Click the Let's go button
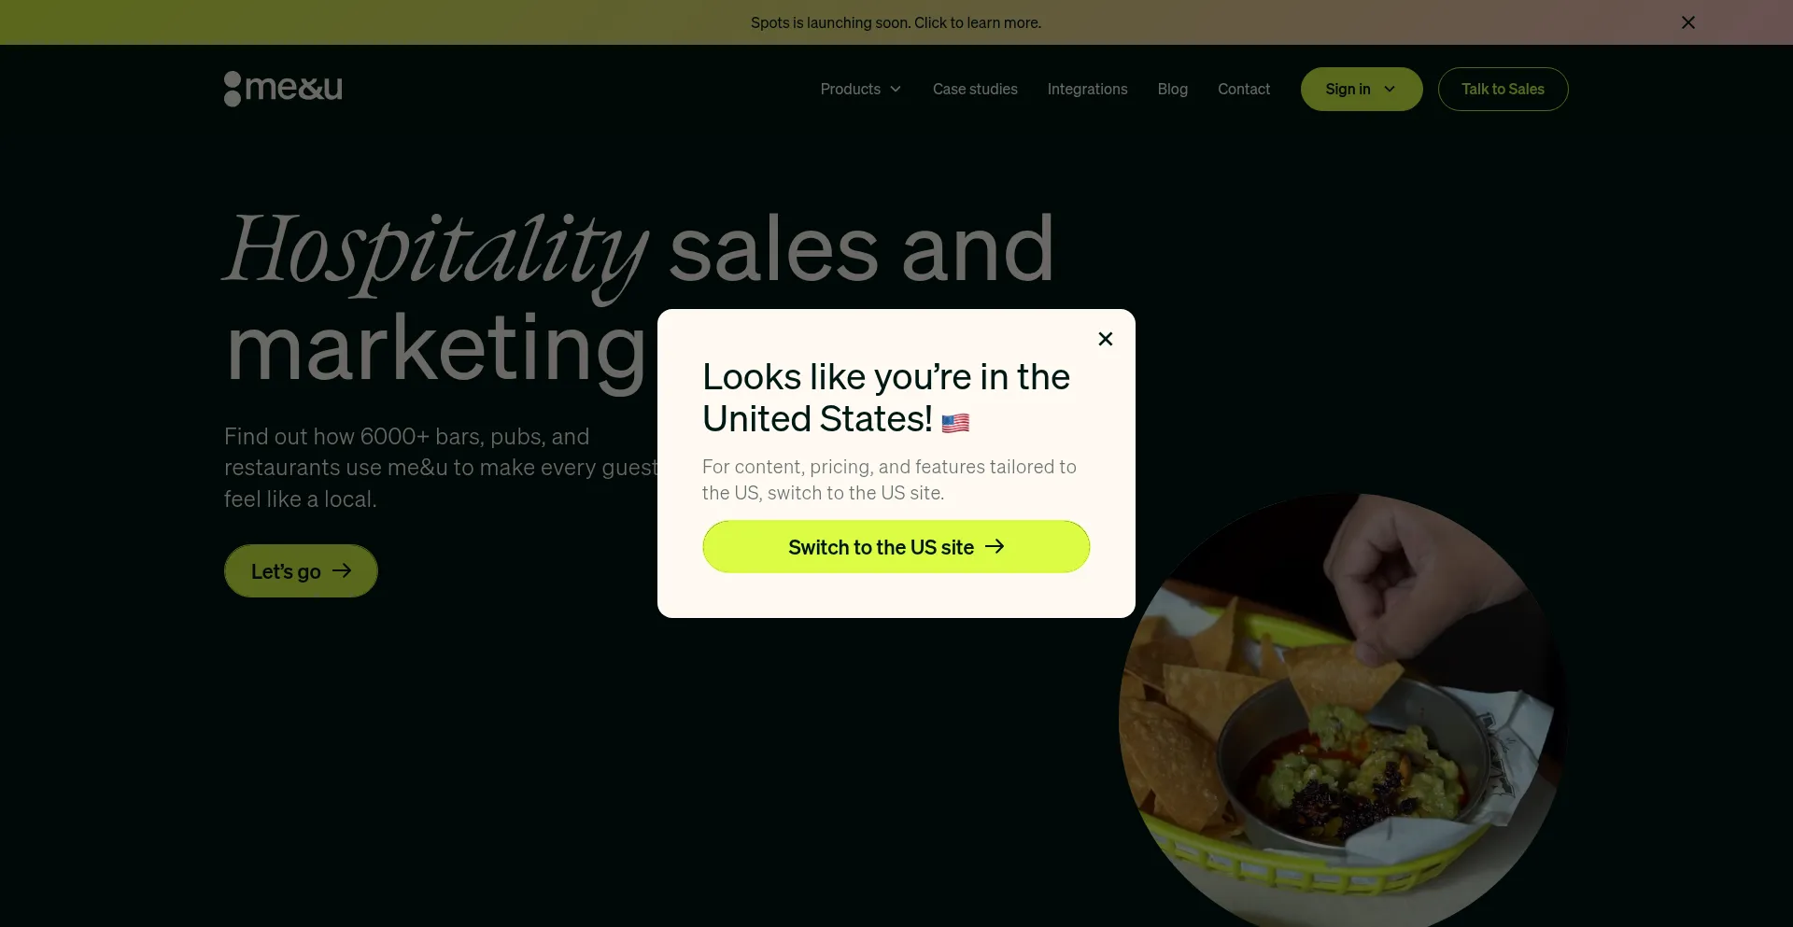 tap(301, 571)
